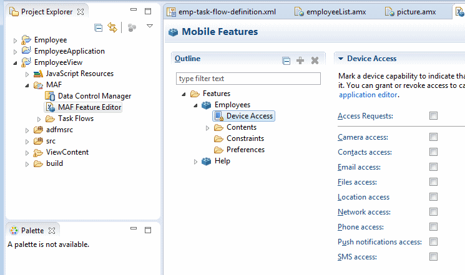This screenshot has width=465, height=275.
Task: Switch to emp-task-flow-definition.xml tab
Action: click(x=222, y=12)
